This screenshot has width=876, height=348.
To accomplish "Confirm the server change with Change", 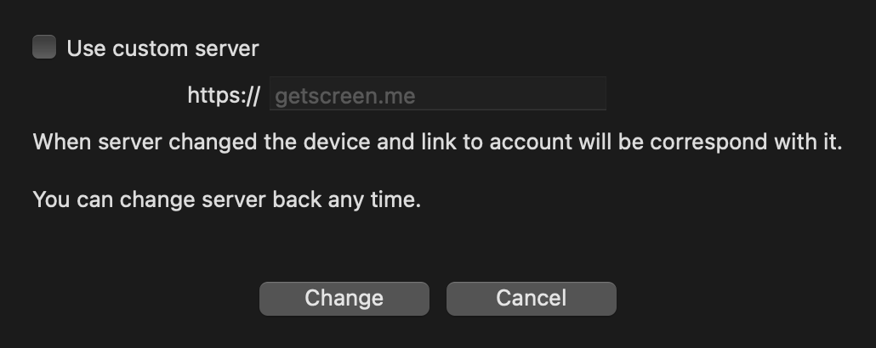I will tap(344, 298).
